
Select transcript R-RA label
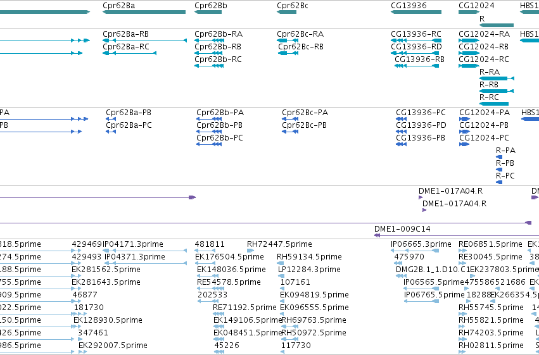tap(490, 72)
